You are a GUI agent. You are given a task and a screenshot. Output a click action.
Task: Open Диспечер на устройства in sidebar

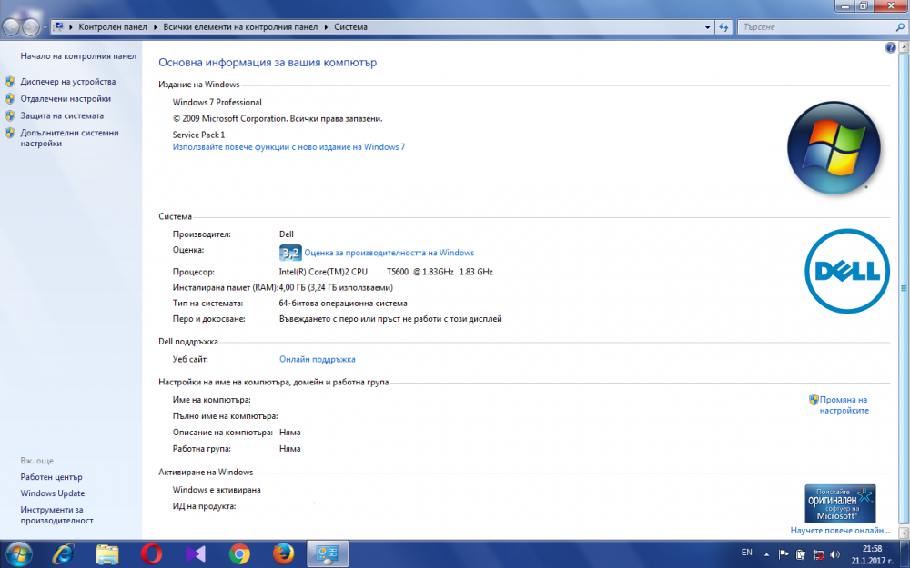[x=68, y=82]
